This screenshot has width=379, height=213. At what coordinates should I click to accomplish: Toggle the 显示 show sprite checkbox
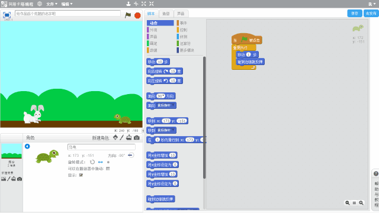(x=81, y=175)
